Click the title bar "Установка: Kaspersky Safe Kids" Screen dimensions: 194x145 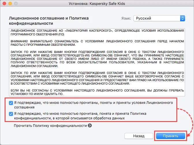(x=97, y=3)
